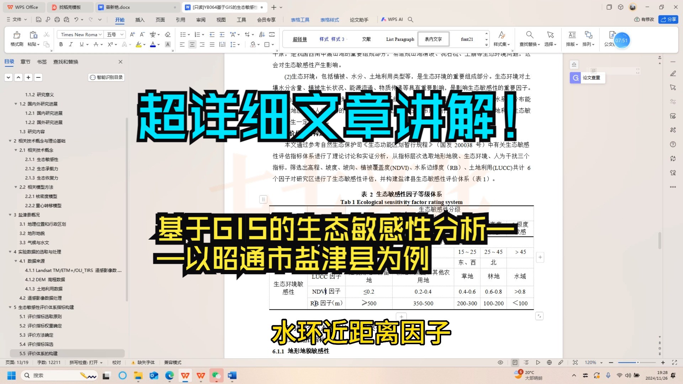This screenshot has width=683, height=384.
Task: Click the paper check (论文查重) icon
Action: 575,78
